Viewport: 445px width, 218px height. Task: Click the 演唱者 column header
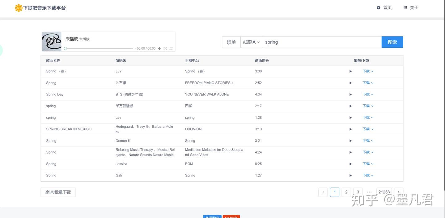coord(121,61)
